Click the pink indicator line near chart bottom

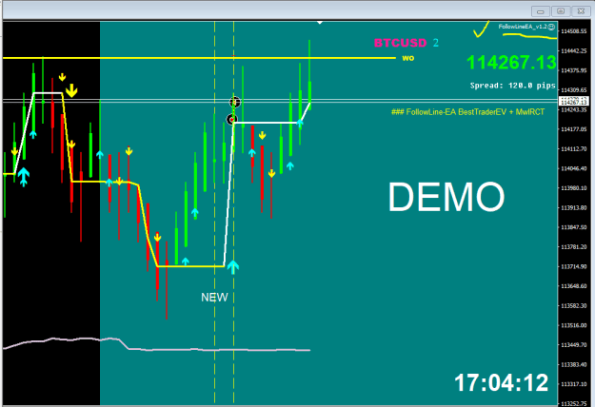click(x=156, y=345)
